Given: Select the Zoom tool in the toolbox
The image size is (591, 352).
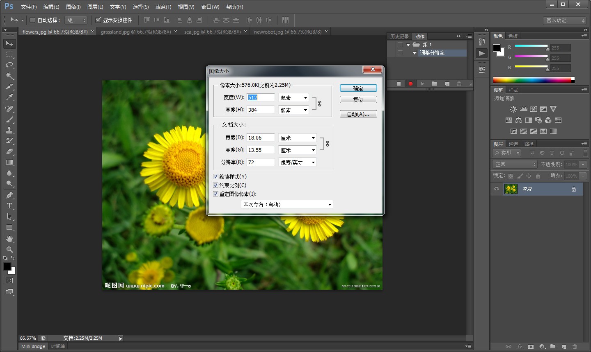Looking at the screenshot, I should [x=9, y=250].
